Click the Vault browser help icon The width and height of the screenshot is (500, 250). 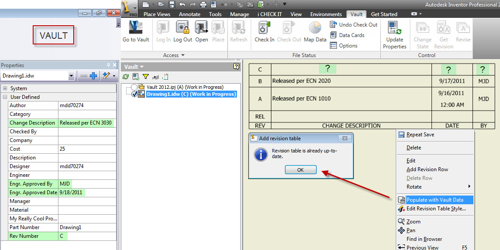pyautogui.click(x=236, y=66)
